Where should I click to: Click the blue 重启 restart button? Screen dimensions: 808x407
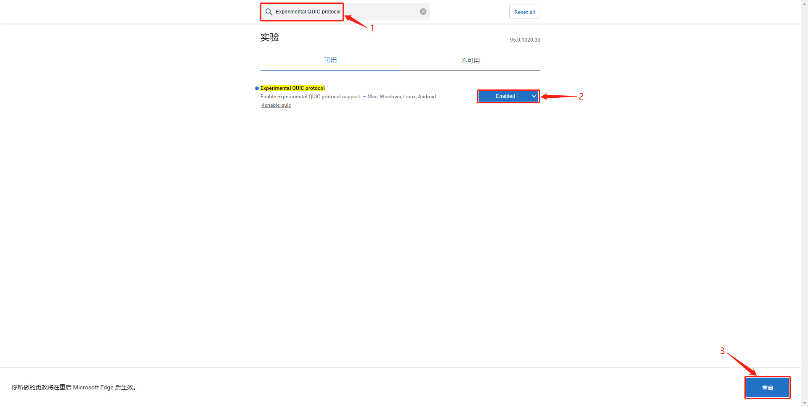tap(767, 388)
